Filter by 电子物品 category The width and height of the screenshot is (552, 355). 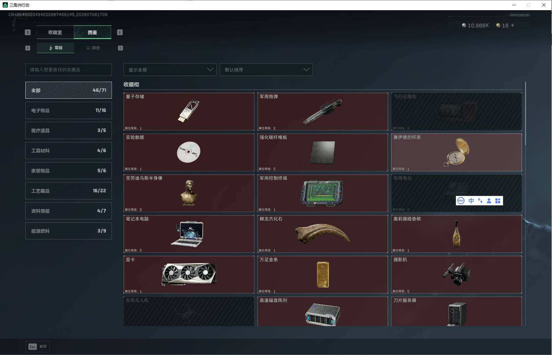(x=69, y=110)
